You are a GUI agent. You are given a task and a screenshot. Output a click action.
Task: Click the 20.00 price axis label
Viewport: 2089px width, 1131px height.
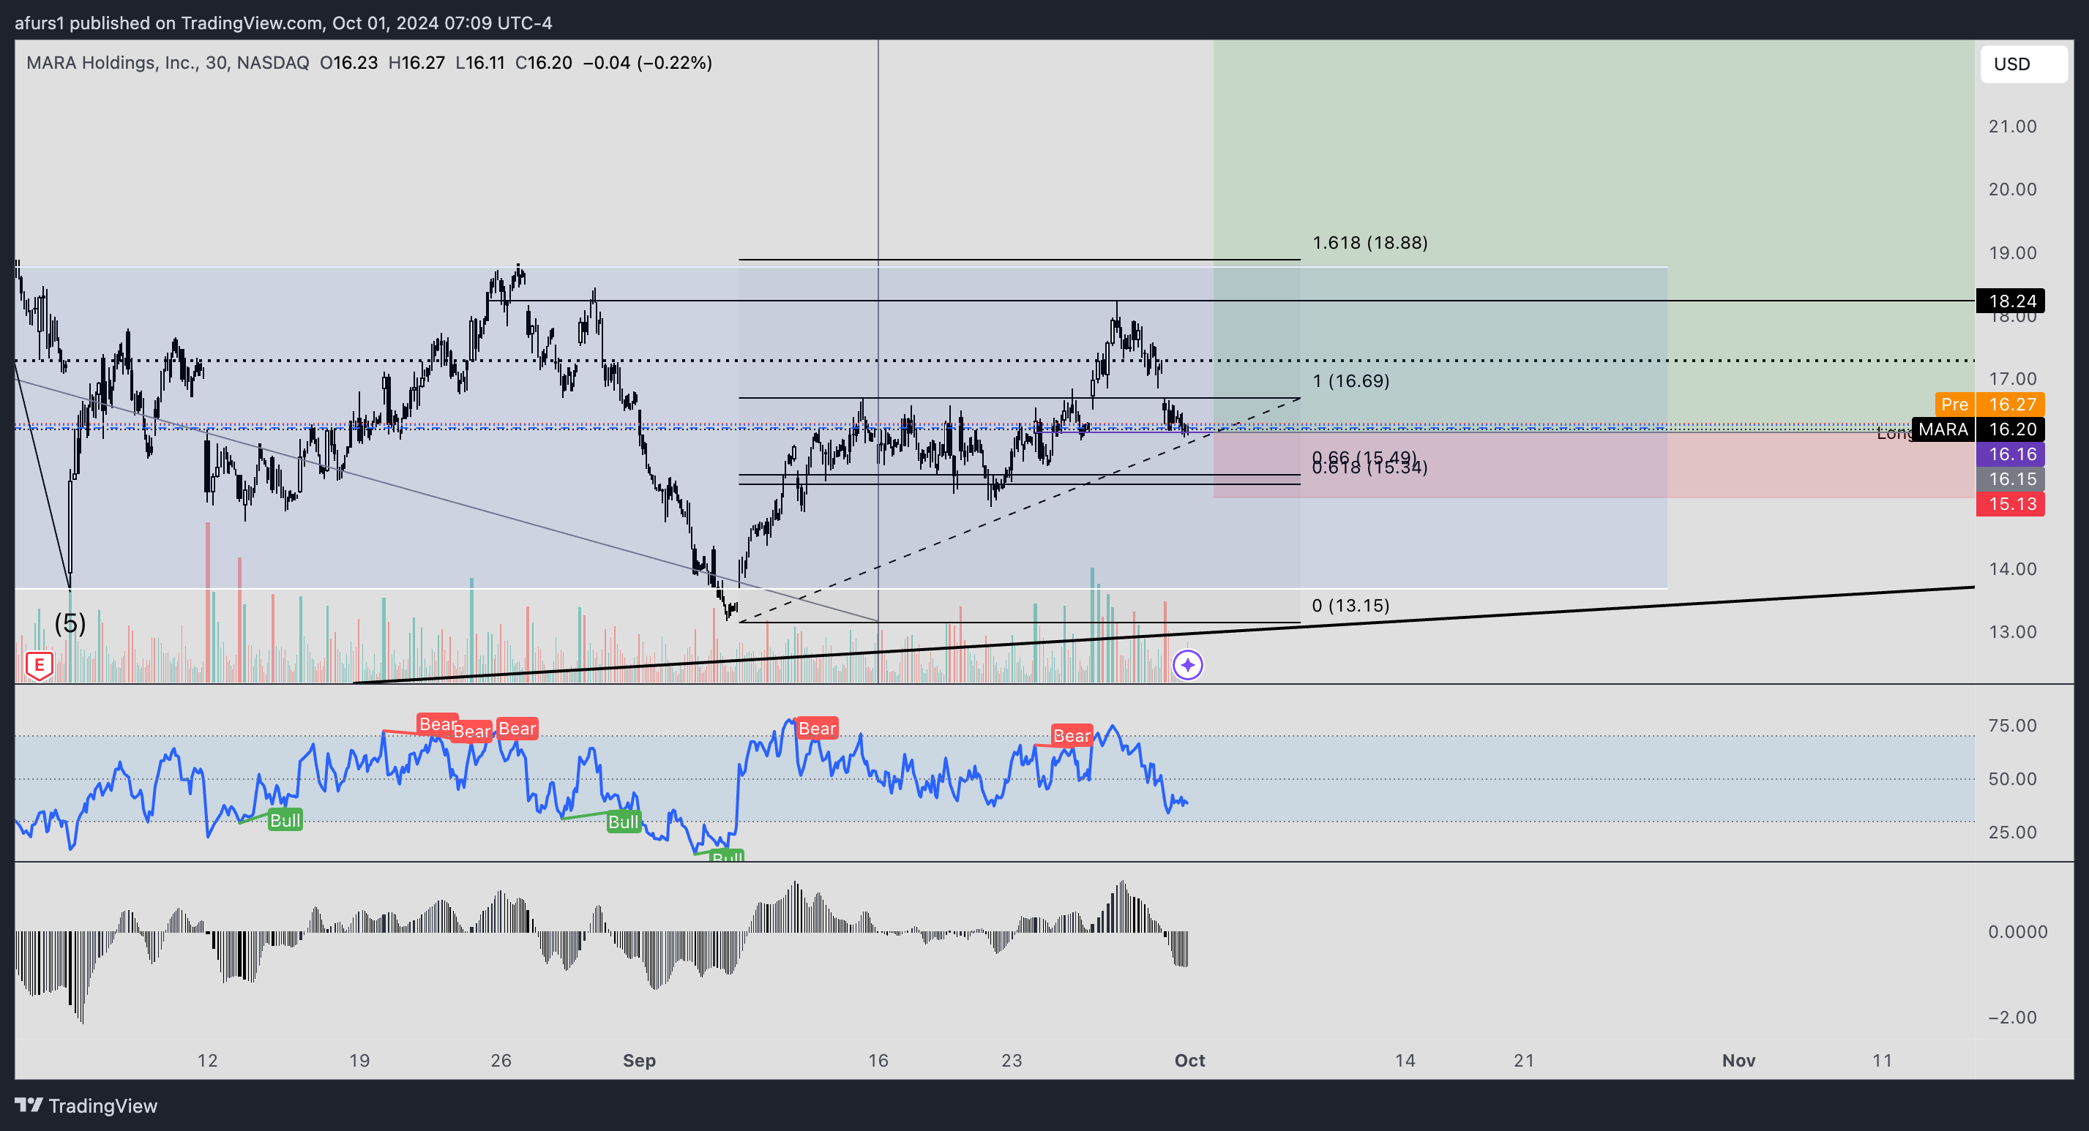(x=2012, y=189)
